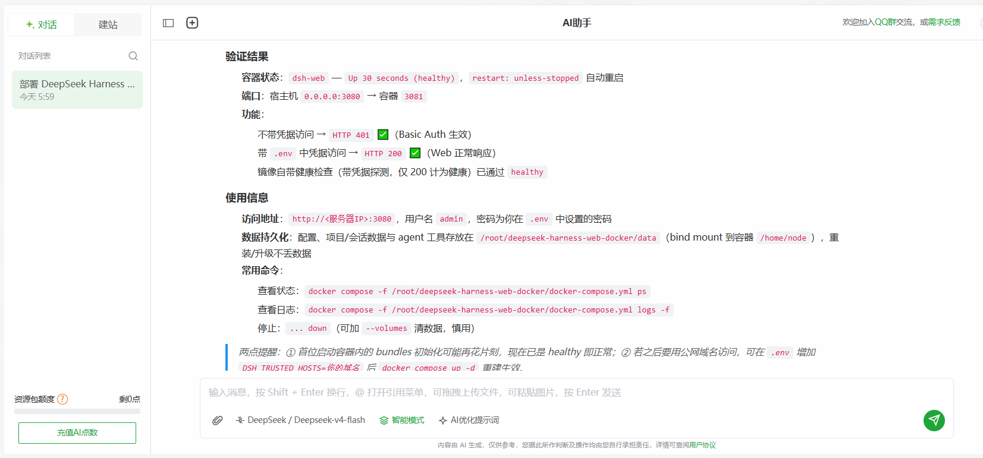Viewport: 983px width, 458px height.
Task: Click the resource quota progress bar
Action: (77, 411)
